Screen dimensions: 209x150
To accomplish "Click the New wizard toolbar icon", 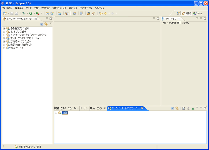I will click(x=5, y=13).
